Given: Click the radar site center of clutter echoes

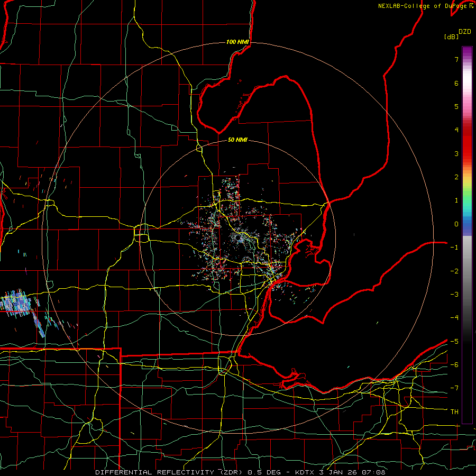Looking at the screenshot, I should tap(239, 238).
